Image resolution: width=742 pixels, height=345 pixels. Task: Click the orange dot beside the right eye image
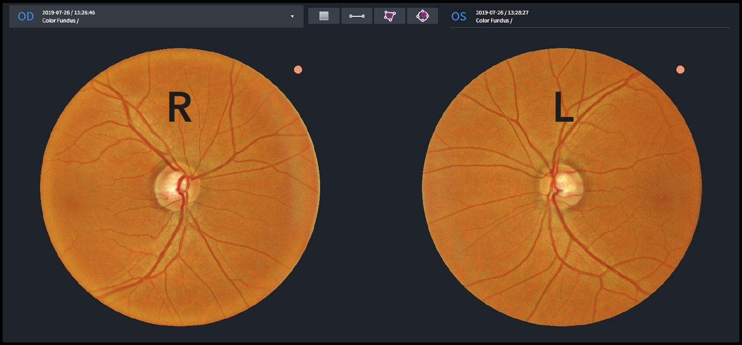coord(298,69)
